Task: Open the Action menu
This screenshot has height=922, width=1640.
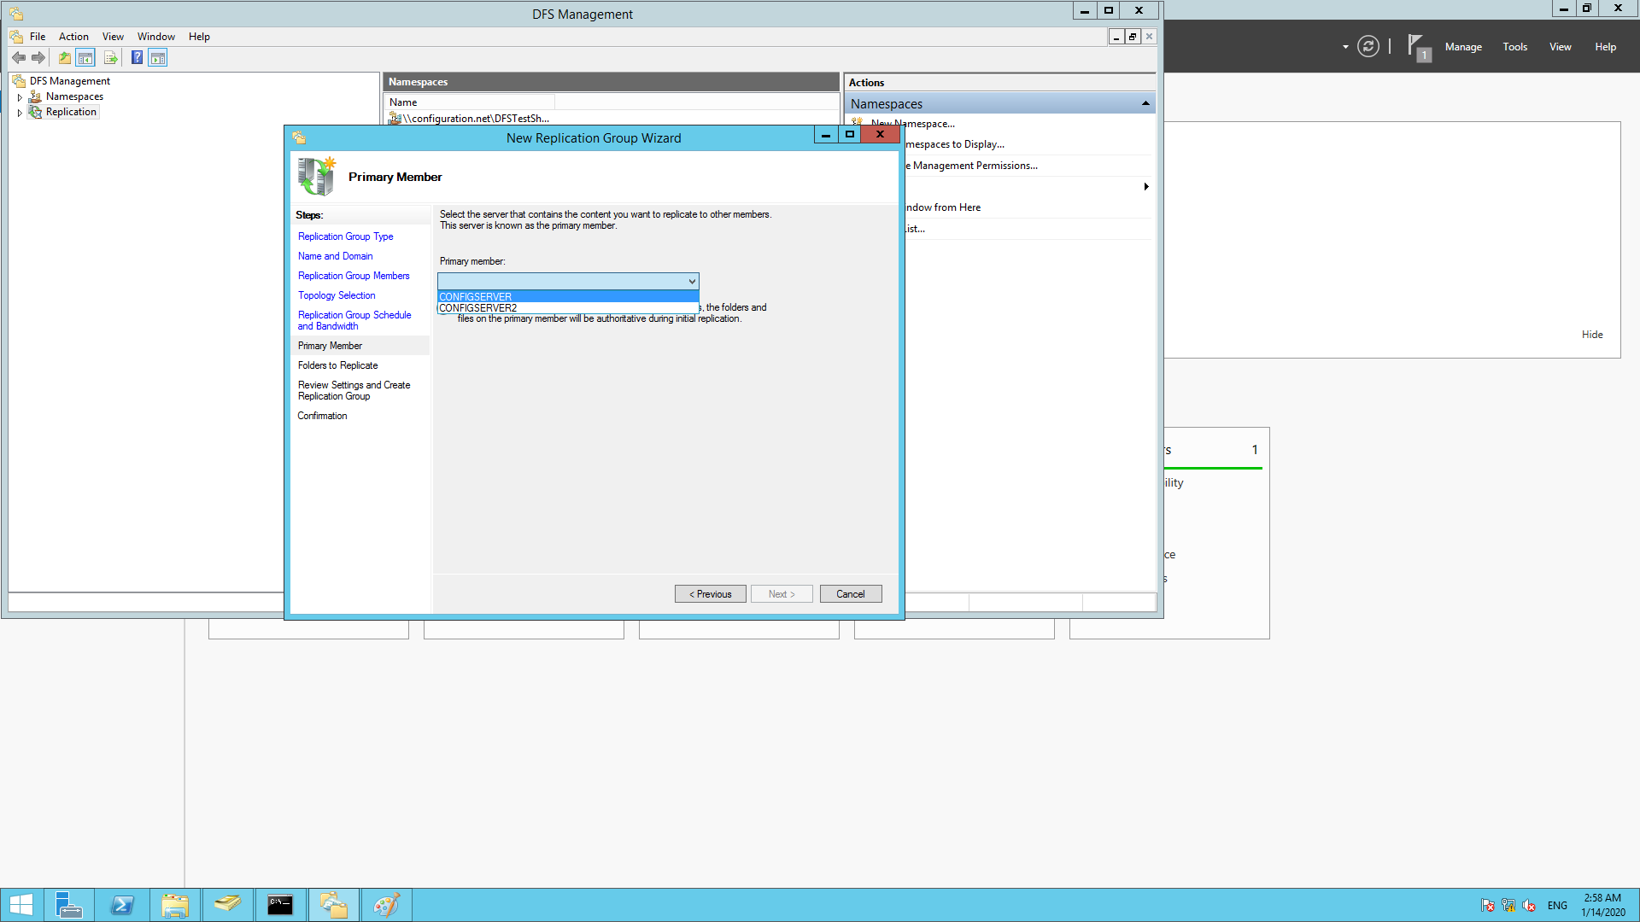Action: [x=73, y=37]
